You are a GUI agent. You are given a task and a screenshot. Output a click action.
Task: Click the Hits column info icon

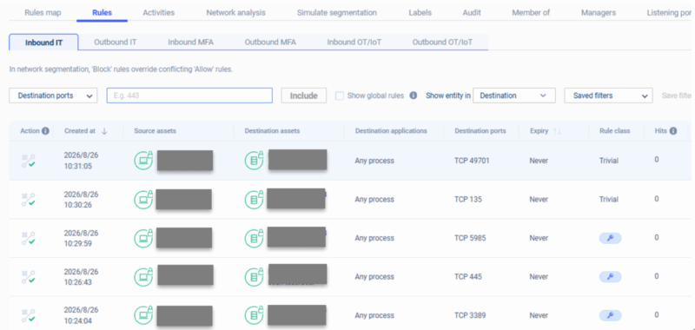coord(672,130)
